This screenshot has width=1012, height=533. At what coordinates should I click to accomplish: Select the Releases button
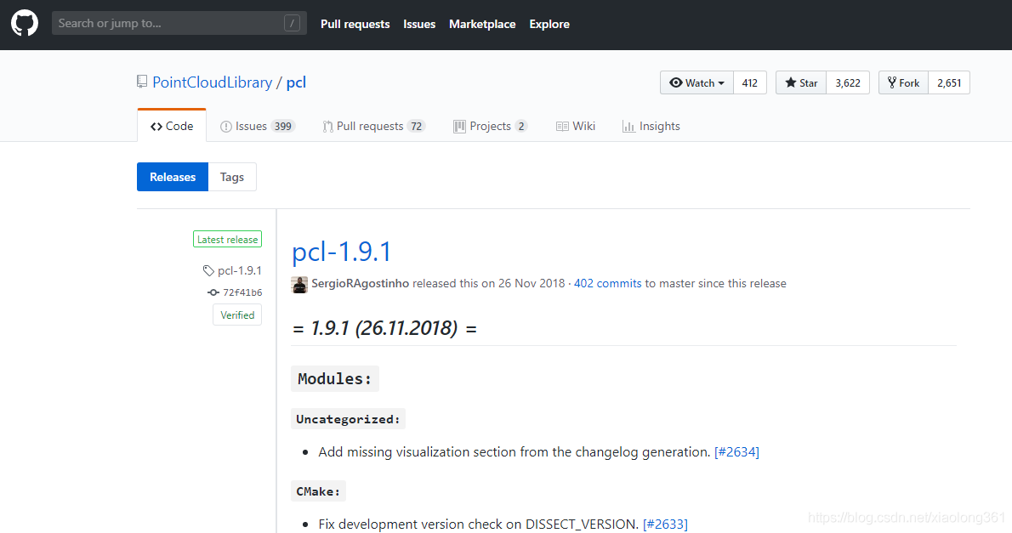(x=173, y=177)
